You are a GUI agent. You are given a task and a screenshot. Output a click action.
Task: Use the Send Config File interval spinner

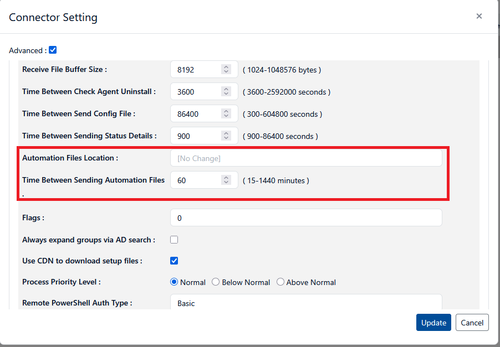[226, 114]
